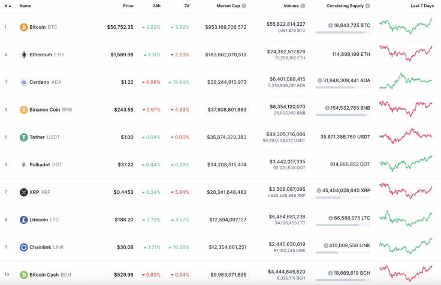This screenshot has height=285, width=441.
Task: Click the Cardano logo icon
Action: (23, 82)
